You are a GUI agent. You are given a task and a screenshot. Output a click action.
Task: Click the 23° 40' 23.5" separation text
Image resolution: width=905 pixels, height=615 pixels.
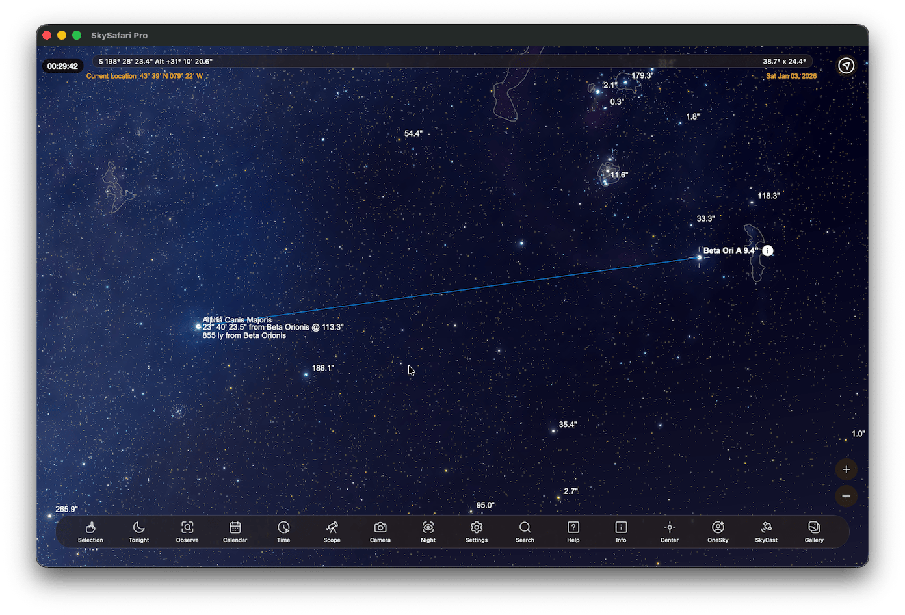tap(273, 328)
